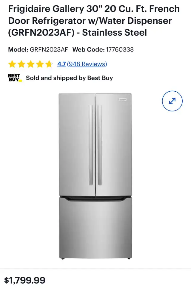Click the Frigidaire badge on refrigerator door
Screen dimensions: 191x289
pyautogui.click(x=122, y=99)
